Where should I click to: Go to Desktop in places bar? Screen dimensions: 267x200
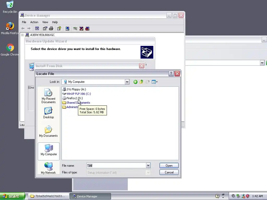pos(48,113)
